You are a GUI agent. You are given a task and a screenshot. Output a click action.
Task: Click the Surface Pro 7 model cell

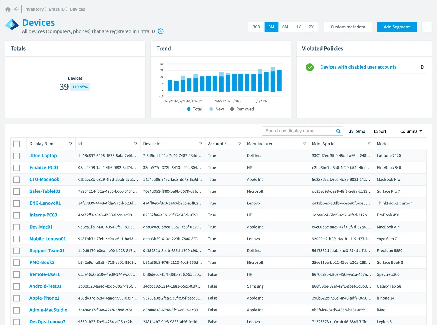point(388,191)
